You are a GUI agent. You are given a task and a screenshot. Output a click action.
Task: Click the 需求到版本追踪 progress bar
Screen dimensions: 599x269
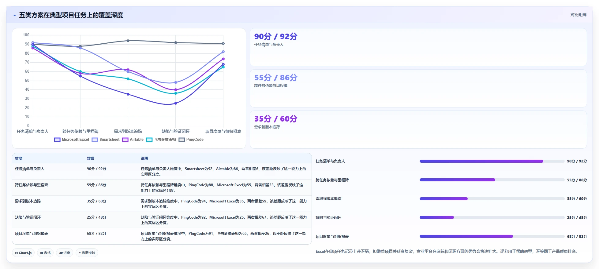[x=492, y=199]
